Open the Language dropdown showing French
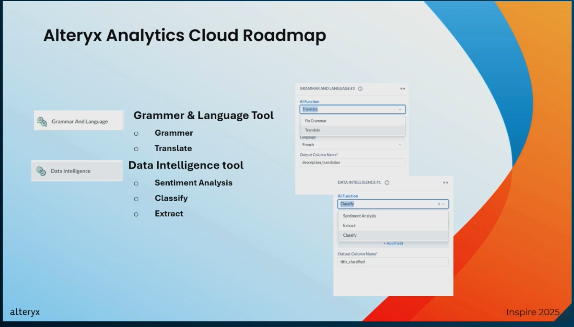 click(352, 144)
